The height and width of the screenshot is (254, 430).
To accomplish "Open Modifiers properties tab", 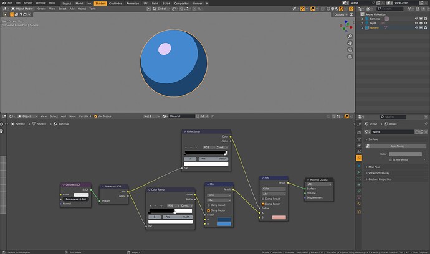I will pos(359,172).
